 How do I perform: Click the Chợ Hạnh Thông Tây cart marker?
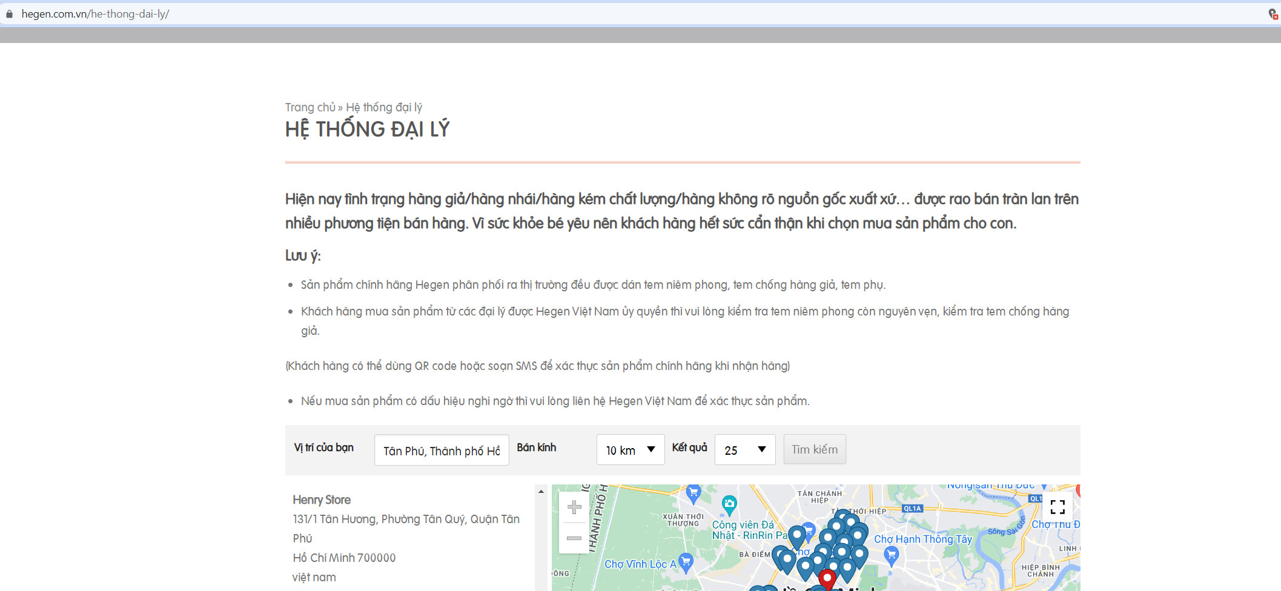891,555
